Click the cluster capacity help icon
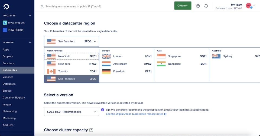The height and width of the screenshot is (136, 260). click(91, 130)
